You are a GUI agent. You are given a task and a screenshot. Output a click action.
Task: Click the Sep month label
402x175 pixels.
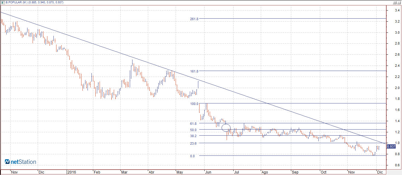click(x=295, y=172)
